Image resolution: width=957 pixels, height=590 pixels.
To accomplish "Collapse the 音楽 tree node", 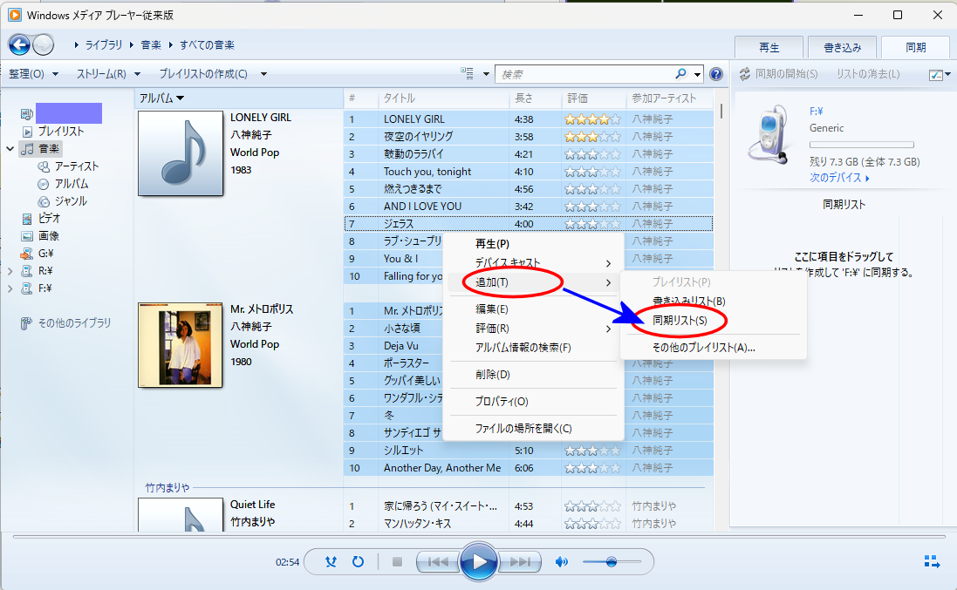I will pos(10,149).
